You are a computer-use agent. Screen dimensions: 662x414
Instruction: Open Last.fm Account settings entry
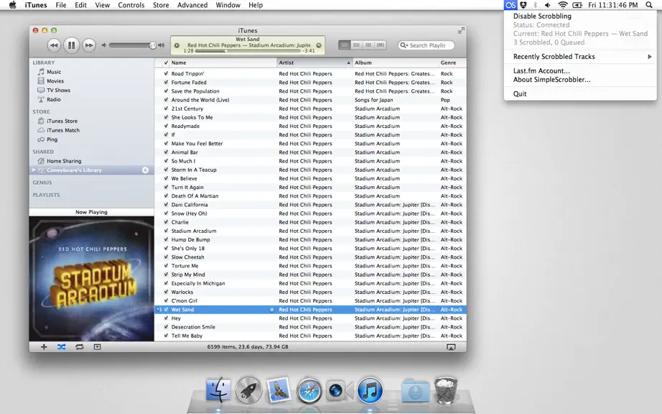(541, 71)
